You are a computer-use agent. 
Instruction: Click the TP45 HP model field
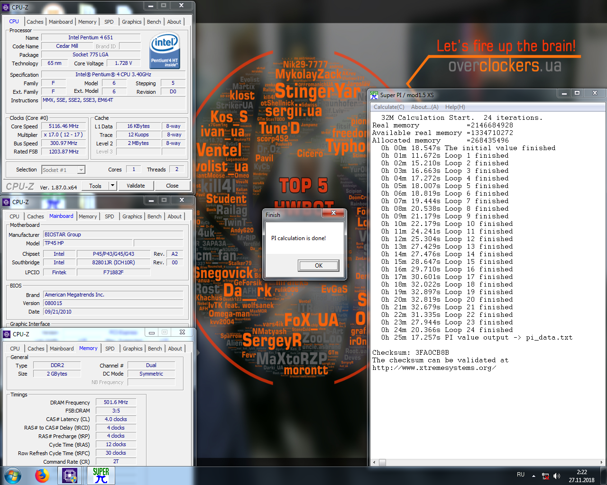(88, 243)
